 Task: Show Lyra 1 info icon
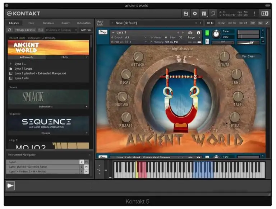click(198, 33)
